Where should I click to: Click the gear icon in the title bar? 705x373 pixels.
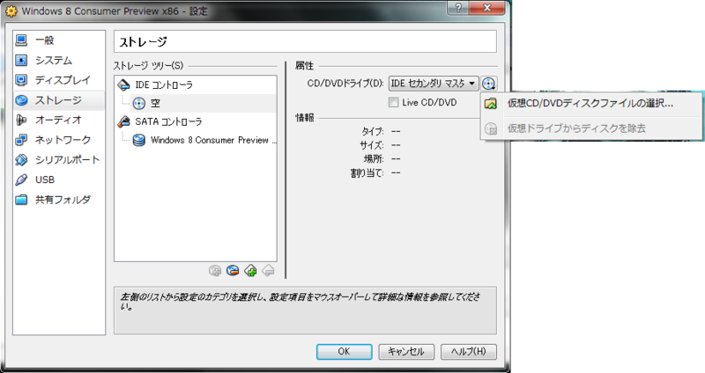click(11, 11)
